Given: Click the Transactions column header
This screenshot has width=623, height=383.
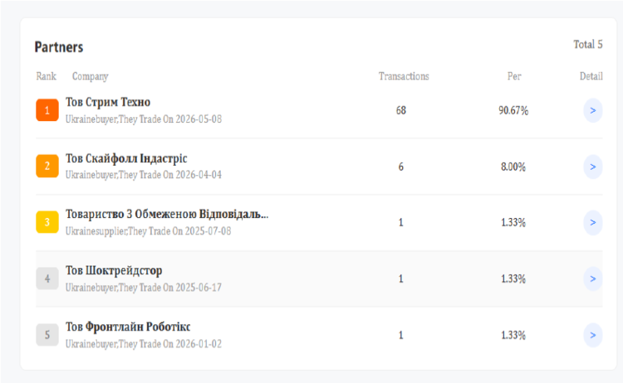Looking at the screenshot, I should (x=404, y=76).
